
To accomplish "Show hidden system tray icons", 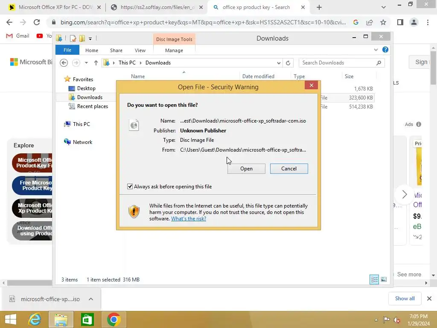I will tap(376, 320).
